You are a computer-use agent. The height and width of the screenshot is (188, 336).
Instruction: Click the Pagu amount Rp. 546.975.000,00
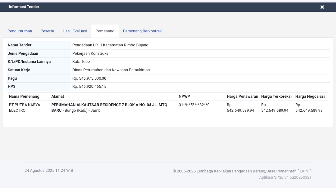tap(89, 78)
